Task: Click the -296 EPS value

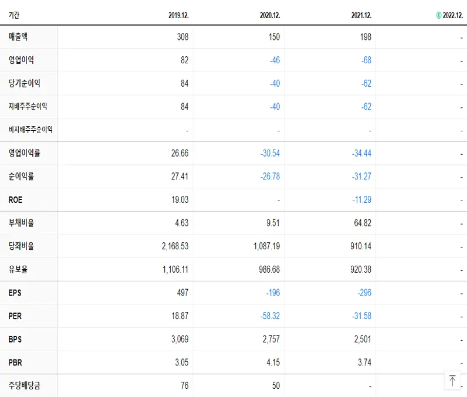Action: [x=364, y=293]
